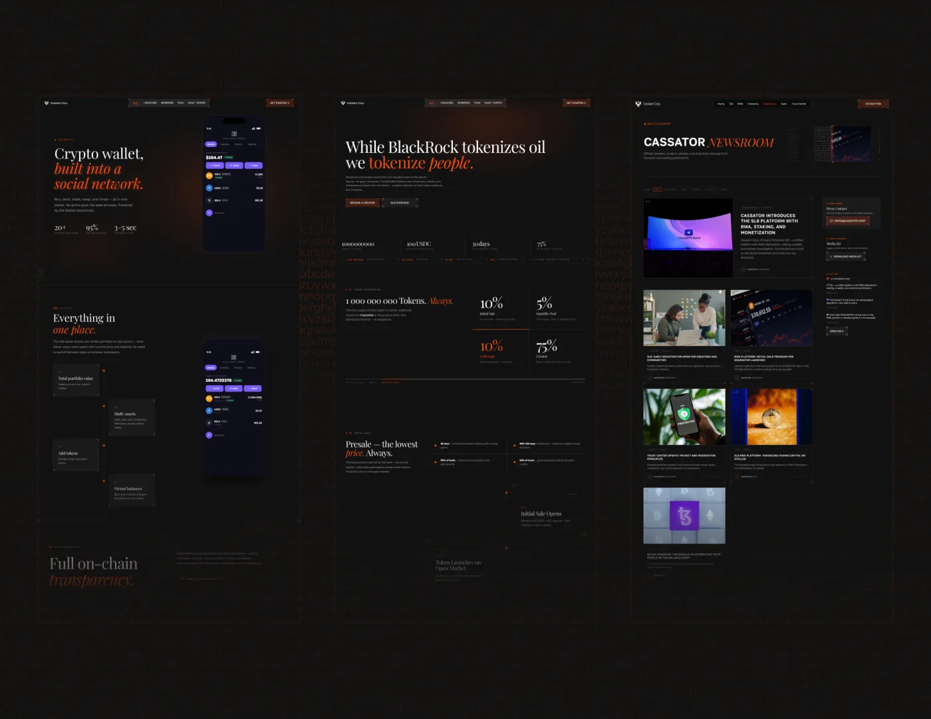Open the ChatGPT Atlas featured article image
The height and width of the screenshot is (719, 931).
688,237
